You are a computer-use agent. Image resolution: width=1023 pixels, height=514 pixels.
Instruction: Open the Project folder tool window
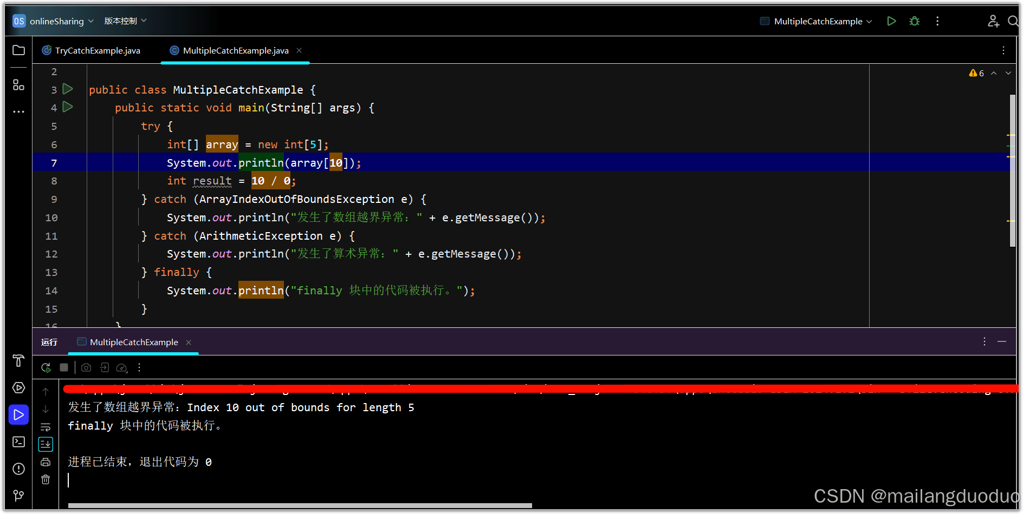pyautogui.click(x=18, y=50)
